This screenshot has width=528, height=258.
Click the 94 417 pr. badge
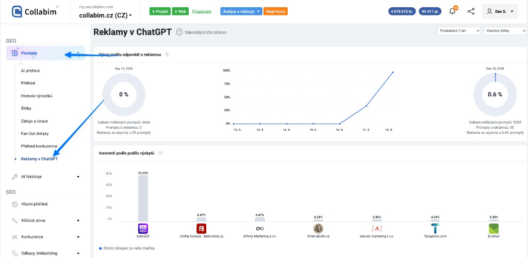pos(430,11)
